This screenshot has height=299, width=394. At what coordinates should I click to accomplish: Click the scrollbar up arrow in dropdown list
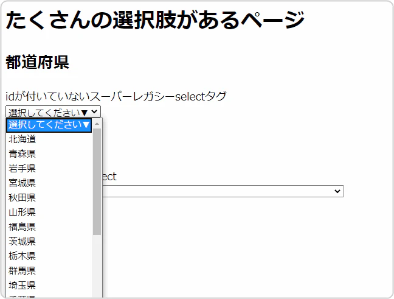pyautogui.click(x=97, y=124)
